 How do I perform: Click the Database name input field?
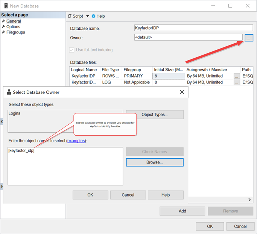pos(193,28)
